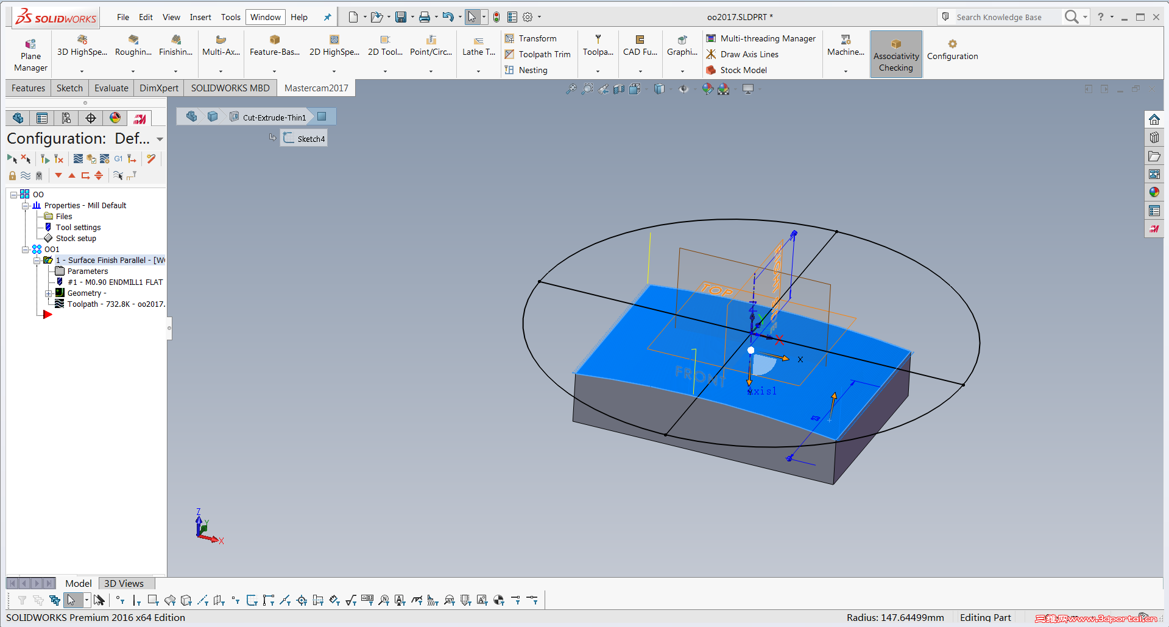The image size is (1169, 627).
Task: Move insert arrow down one item
Action: tap(58, 175)
